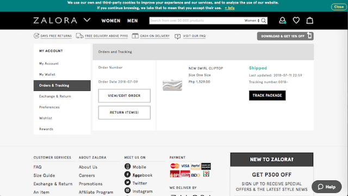Click the ZALORA logo

click(x=55, y=21)
